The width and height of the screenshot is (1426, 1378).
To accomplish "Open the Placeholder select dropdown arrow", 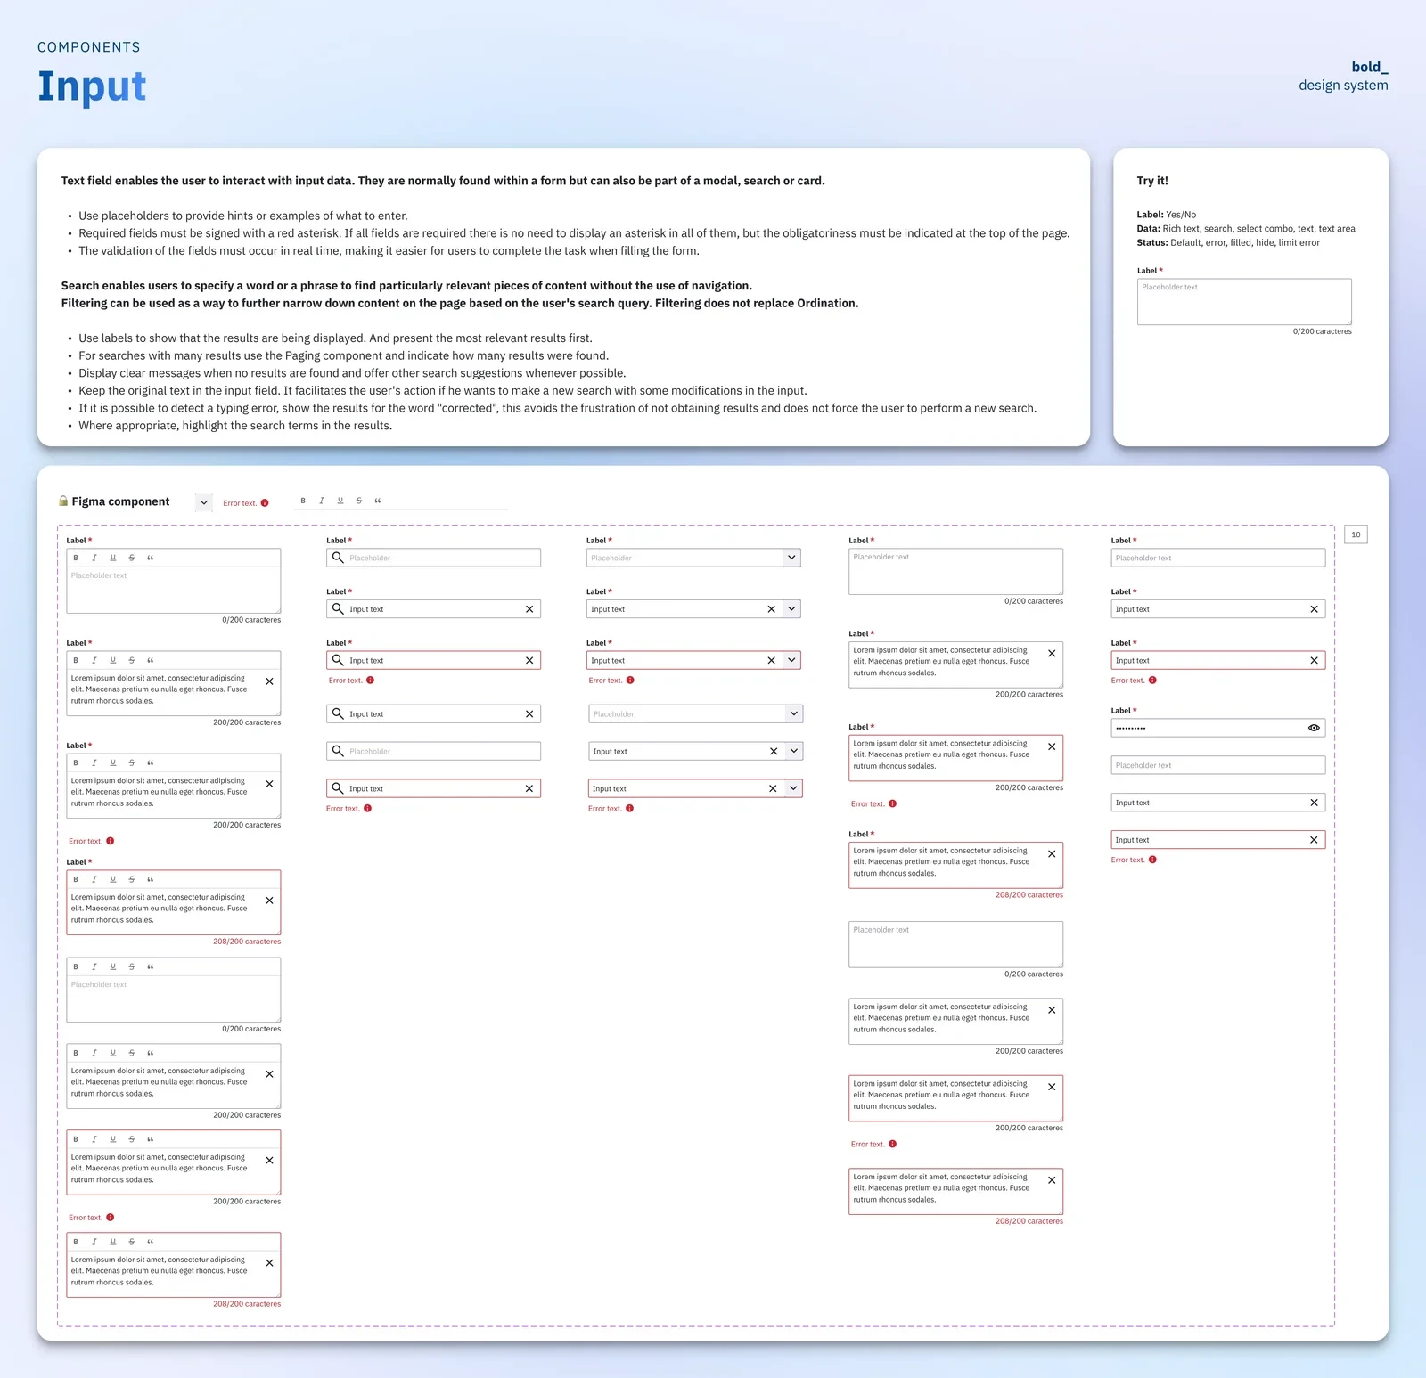I will 791,557.
